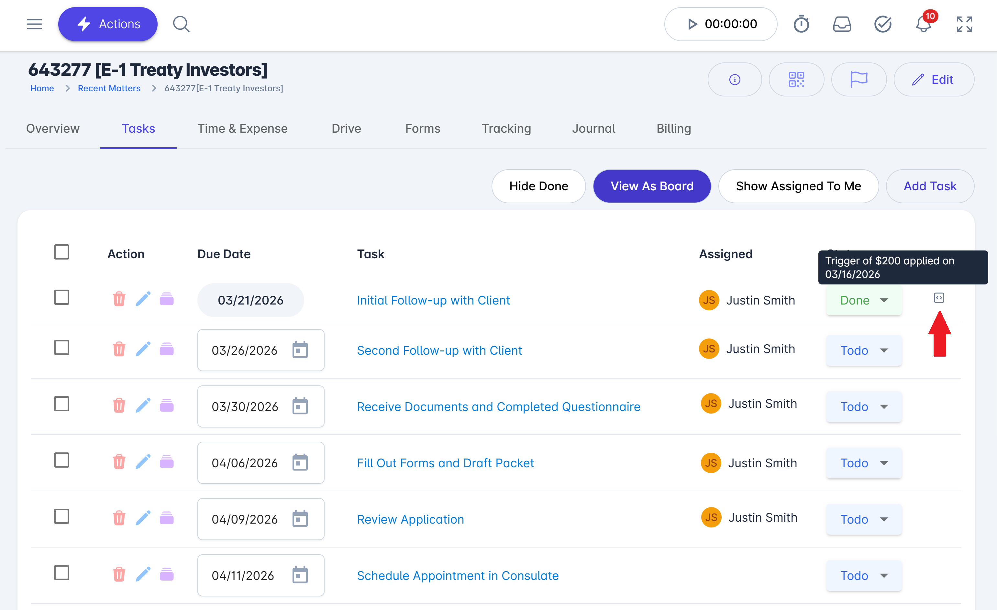The image size is (997, 610).
Task: Click the flag icon button
Action: [858, 80]
